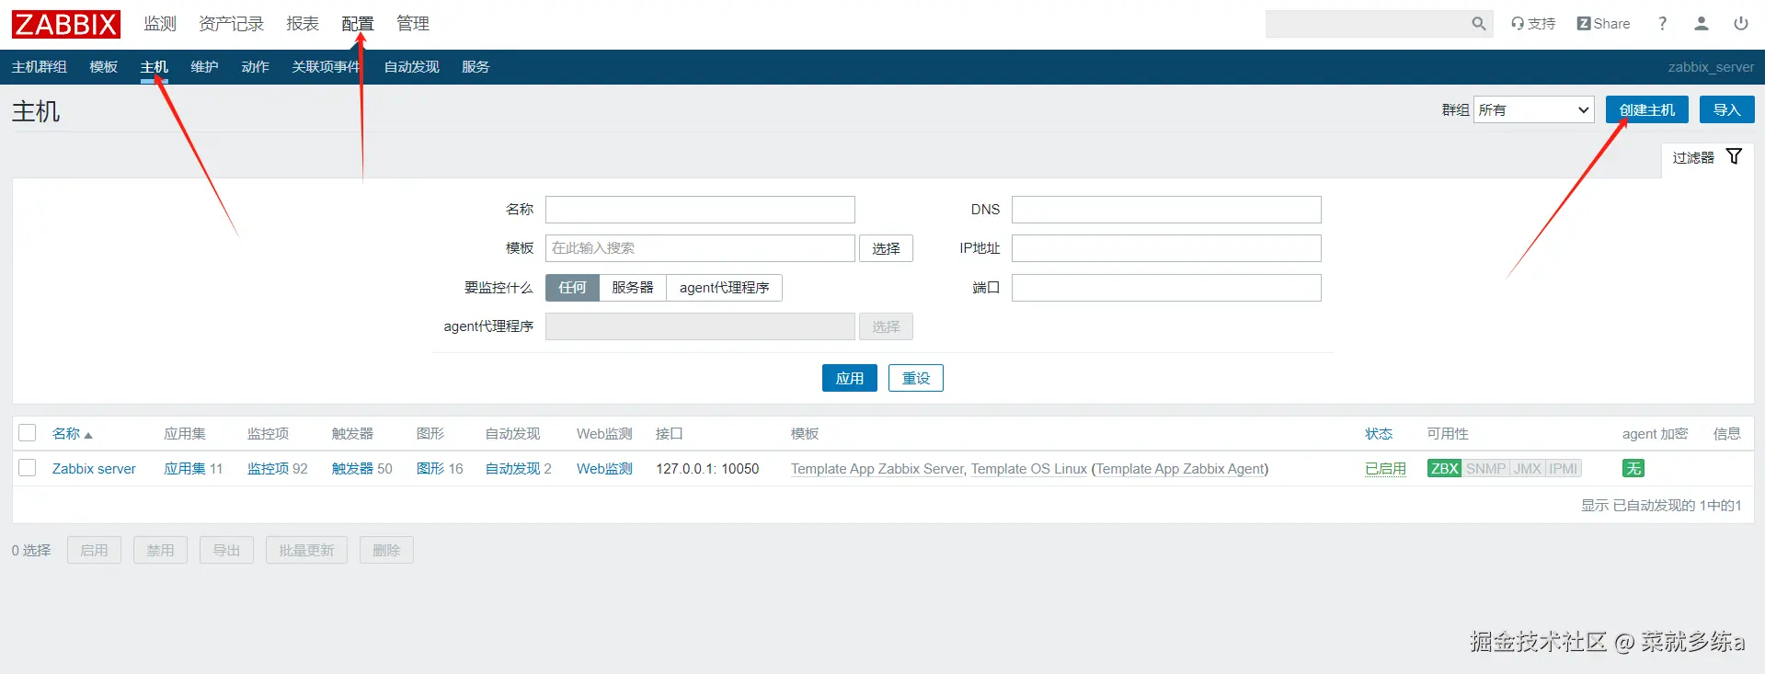Select the 服务器 monitoring option
1765x674 pixels.
click(x=633, y=288)
